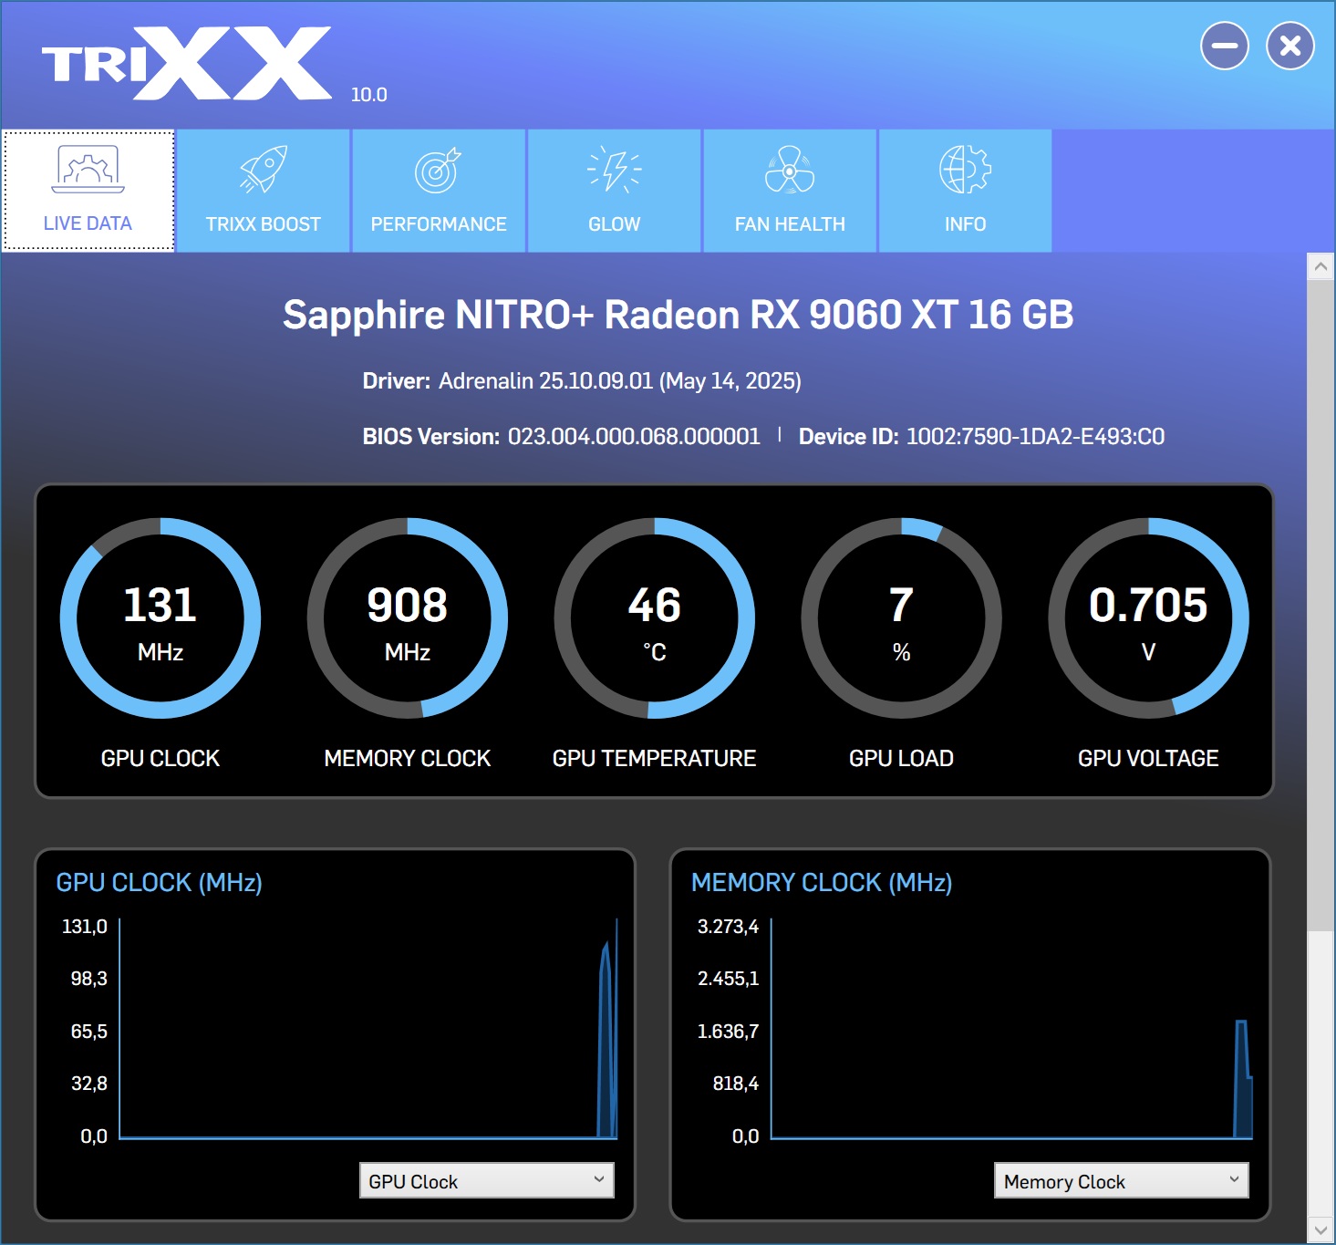Close the TRIXX application

tap(1289, 46)
